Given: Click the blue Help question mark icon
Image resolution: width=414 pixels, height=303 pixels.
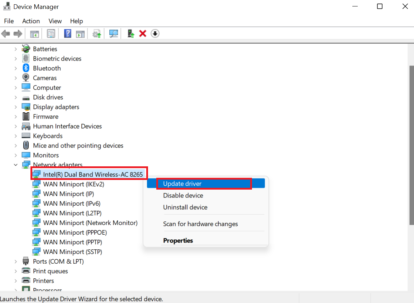Looking at the screenshot, I should pos(68,34).
